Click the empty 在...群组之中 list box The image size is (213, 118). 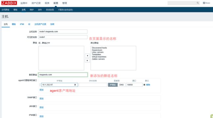61,58
